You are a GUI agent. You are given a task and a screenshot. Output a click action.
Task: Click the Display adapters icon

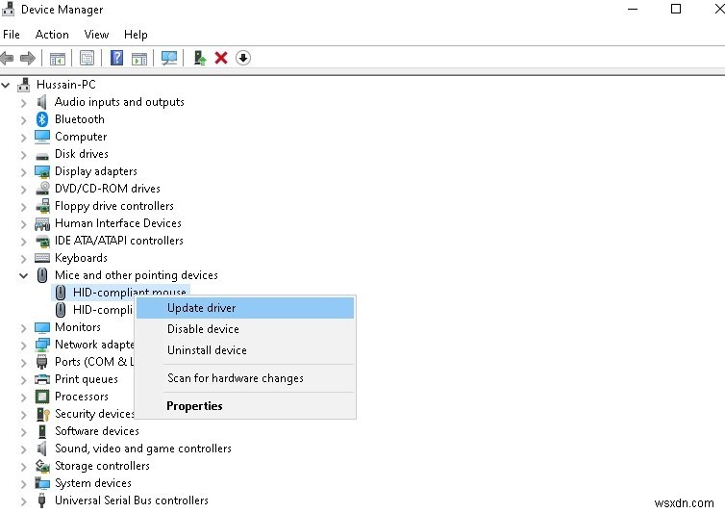pyautogui.click(x=42, y=171)
